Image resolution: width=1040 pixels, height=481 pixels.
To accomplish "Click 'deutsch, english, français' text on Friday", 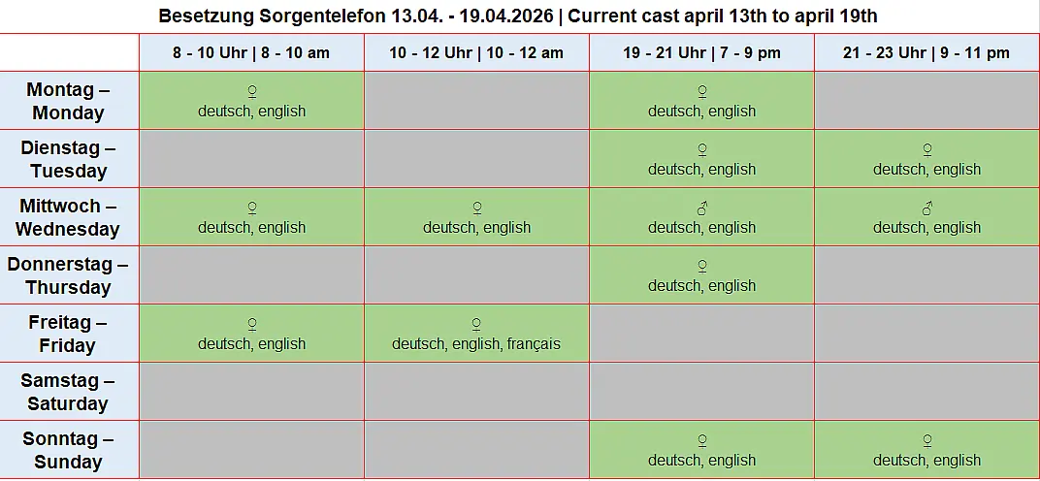I will coord(476,344).
